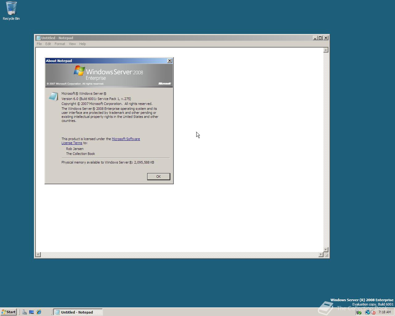Open Notepad's Format menu
Screen dimensions: 395x316
(x=60, y=44)
